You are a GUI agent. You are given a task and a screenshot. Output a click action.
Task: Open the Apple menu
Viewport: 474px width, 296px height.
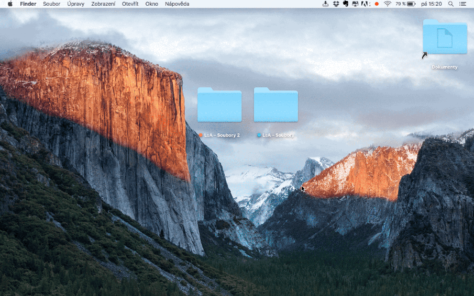(10, 4)
